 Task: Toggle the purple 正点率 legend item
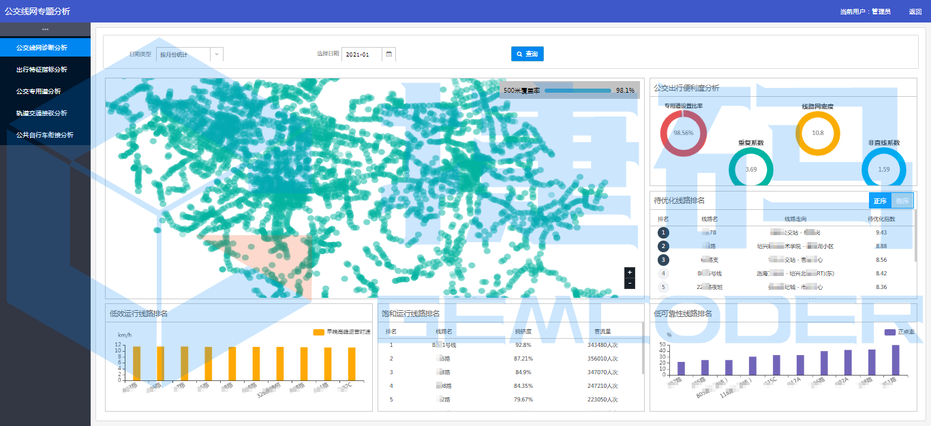[898, 332]
